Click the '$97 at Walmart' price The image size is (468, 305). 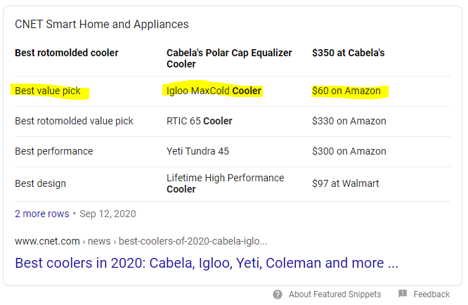(x=345, y=183)
